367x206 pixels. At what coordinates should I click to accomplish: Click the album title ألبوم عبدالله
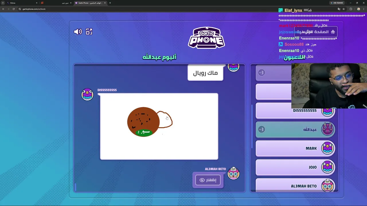(x=159, y=57)
